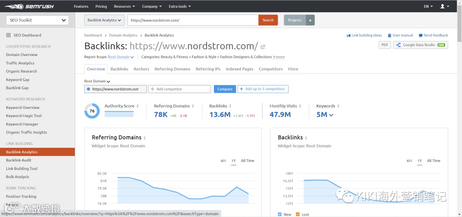Open the EN language dropdown
This screenshot has width=462, height=217.
(428, 6)
